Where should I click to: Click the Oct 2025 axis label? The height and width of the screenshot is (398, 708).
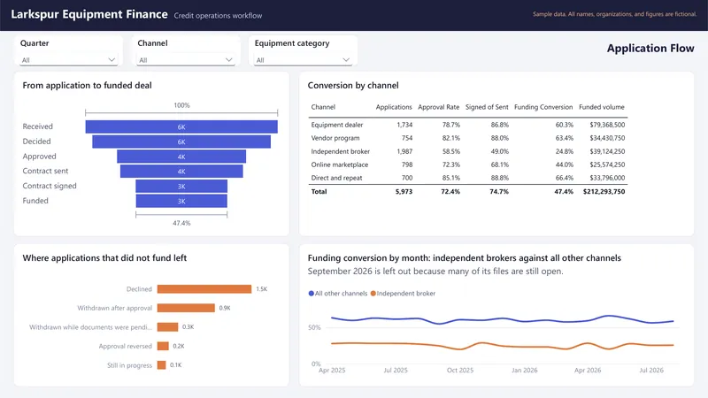point(460,370)
